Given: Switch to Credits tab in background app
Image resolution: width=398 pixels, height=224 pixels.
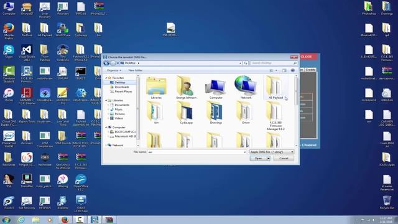Looking at the screenshot, I should click(310, 70).
